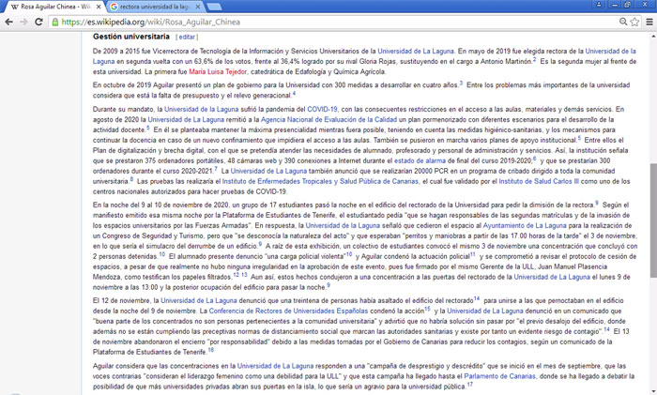Open Universidad de la Laguna link before 'señaló que cedieron'
This screenshot has height=395, width=657.
tap(343, 226)
